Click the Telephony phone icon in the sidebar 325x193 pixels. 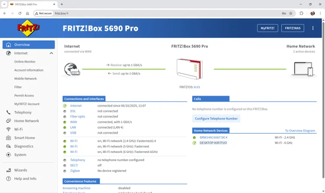(8, 112)
